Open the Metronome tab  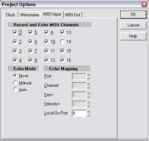30,15
